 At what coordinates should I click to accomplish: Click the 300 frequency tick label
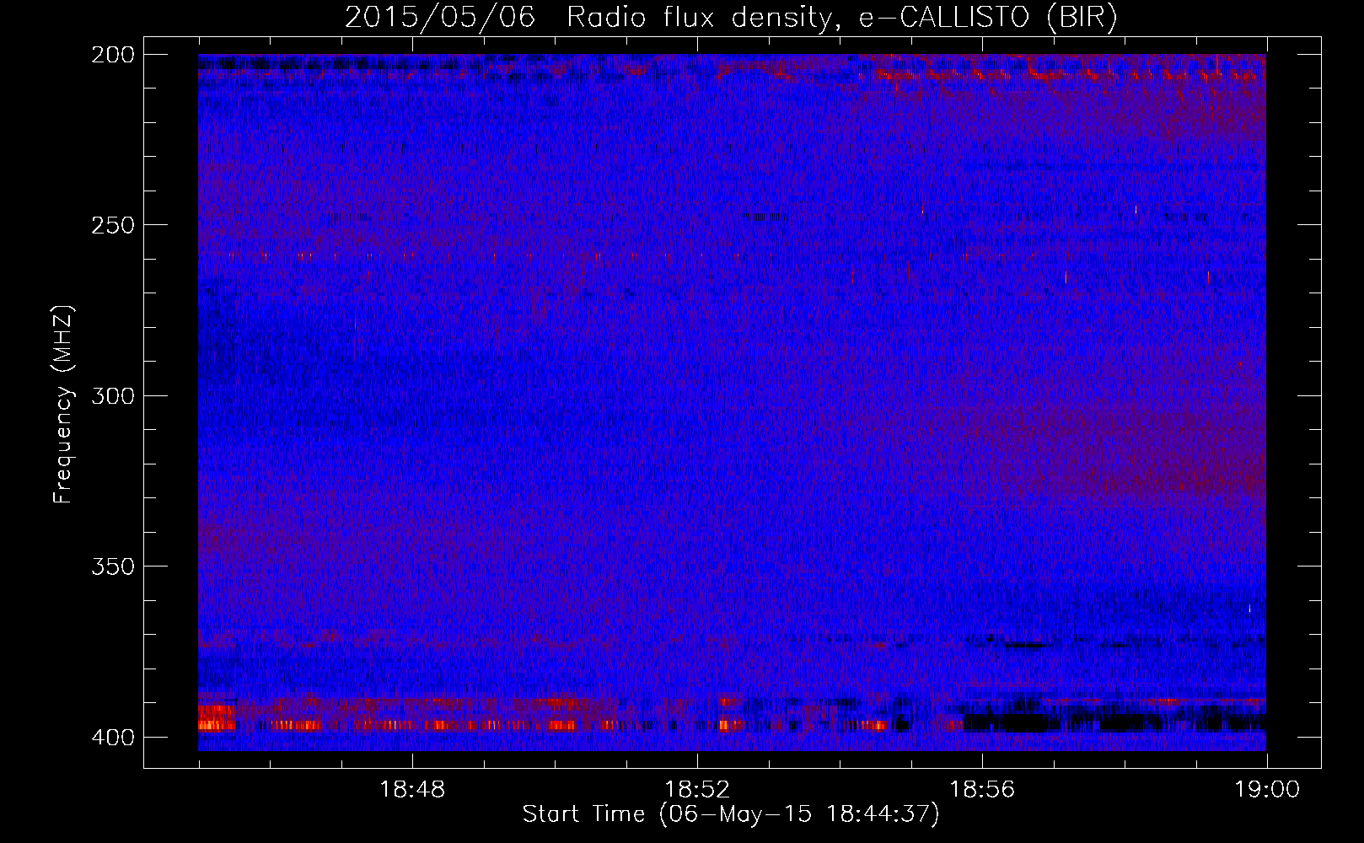(x=112, y=395)
